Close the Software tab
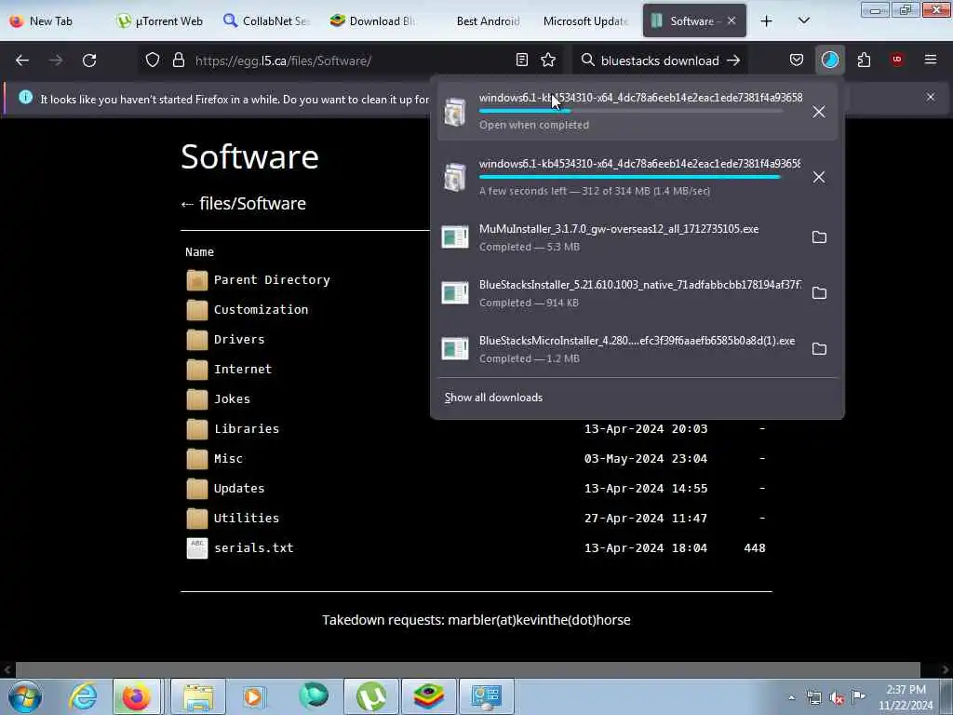 (732, 20)
